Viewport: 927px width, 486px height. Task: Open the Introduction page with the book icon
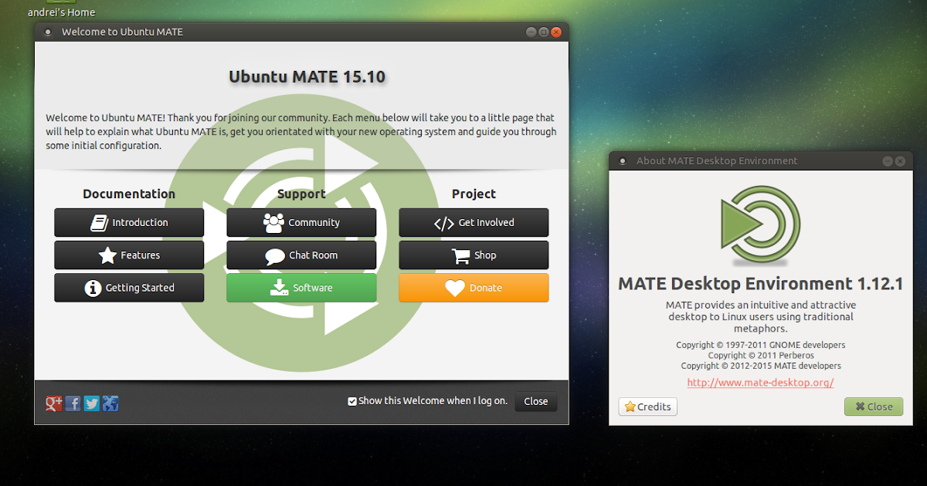(100, 222)
